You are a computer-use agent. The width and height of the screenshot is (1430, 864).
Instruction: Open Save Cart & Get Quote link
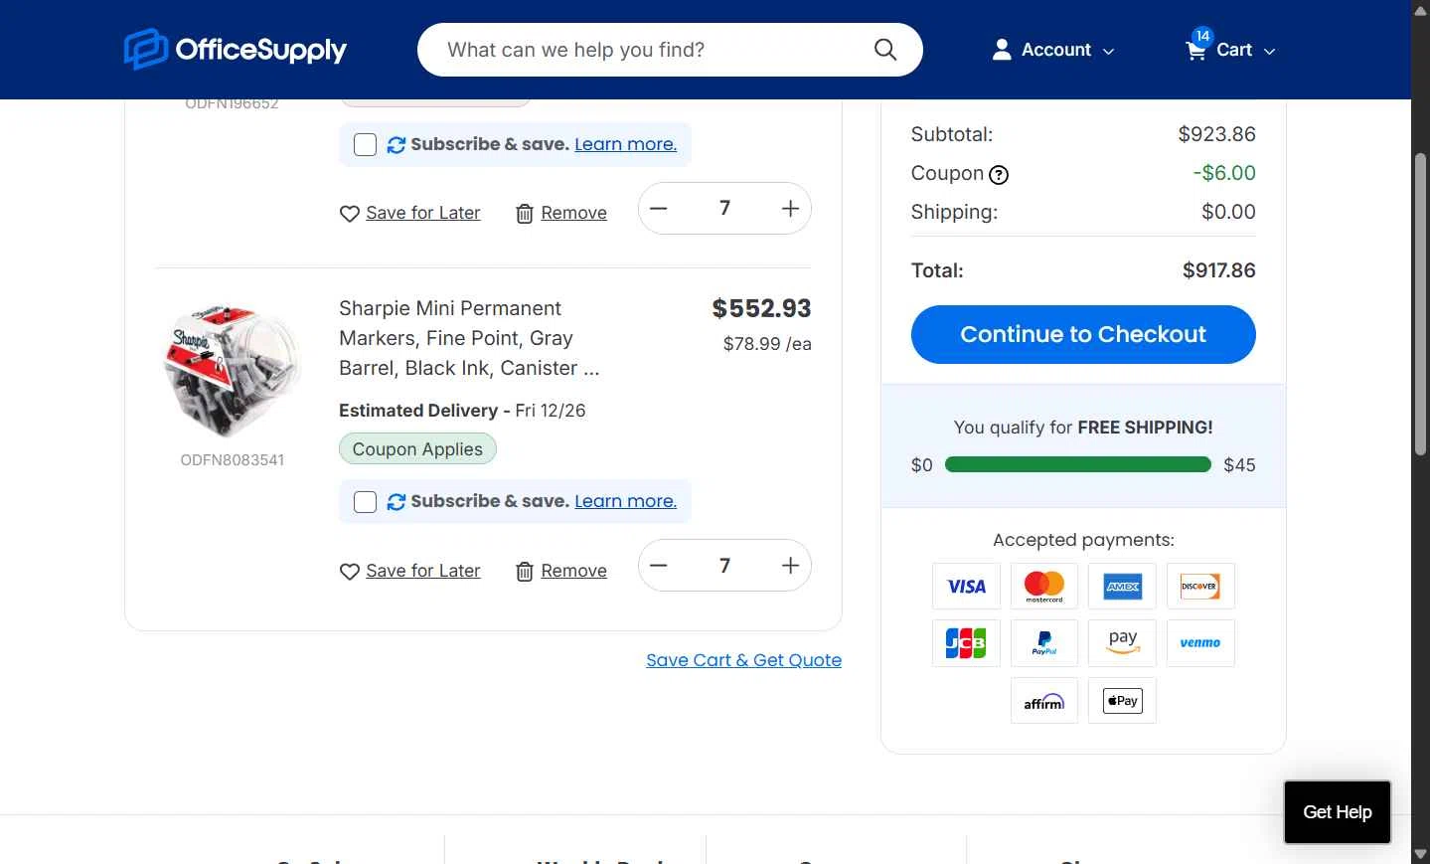pyautogui.click(x=743, y=660)
